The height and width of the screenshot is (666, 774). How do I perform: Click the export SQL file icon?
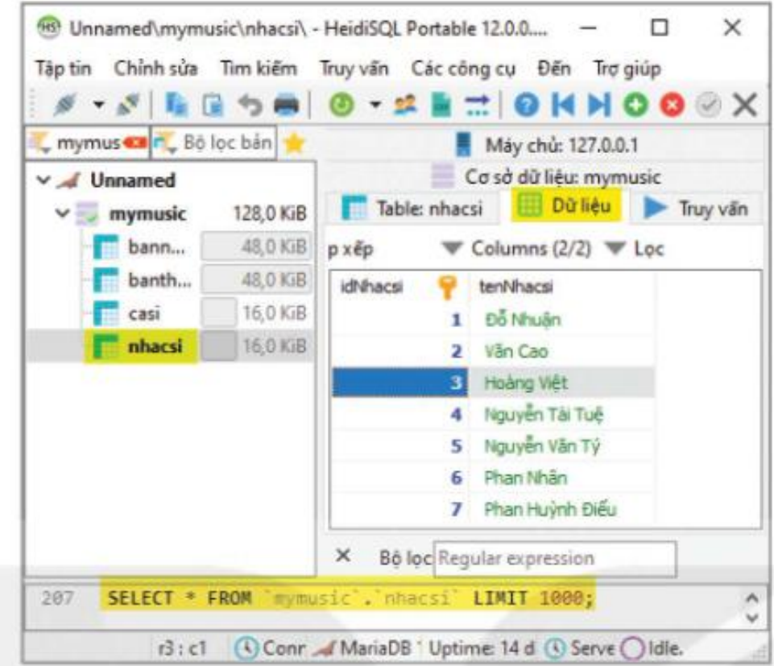tap(441, 105)
